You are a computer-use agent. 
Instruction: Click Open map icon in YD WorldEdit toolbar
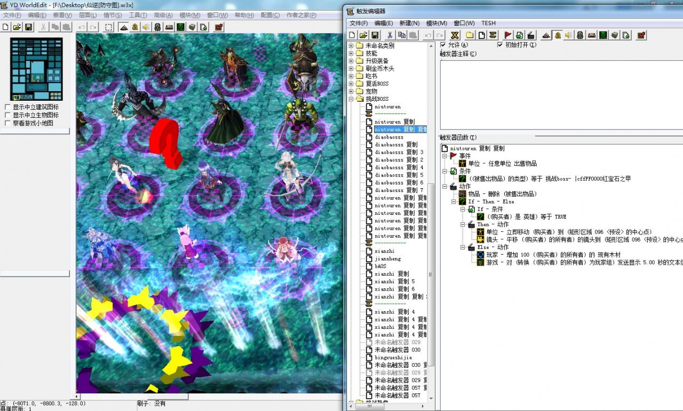[17, 27]
